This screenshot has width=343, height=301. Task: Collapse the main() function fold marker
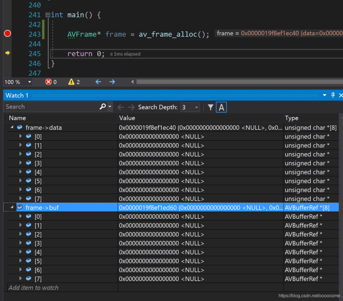(x=47, y=15)
